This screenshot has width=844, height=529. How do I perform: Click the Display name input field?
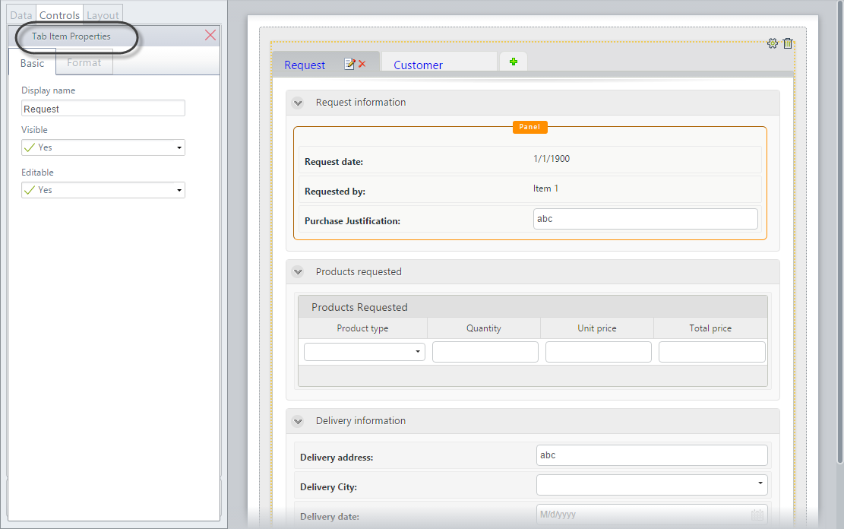point(103,108)
